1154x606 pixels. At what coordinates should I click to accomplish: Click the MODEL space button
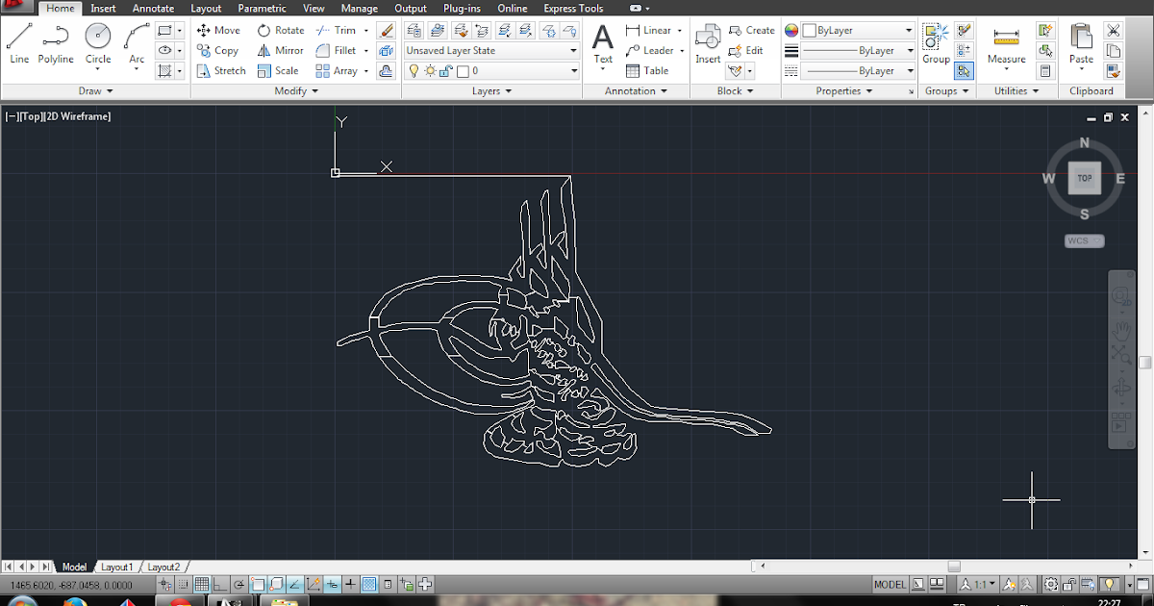(890, 584)
